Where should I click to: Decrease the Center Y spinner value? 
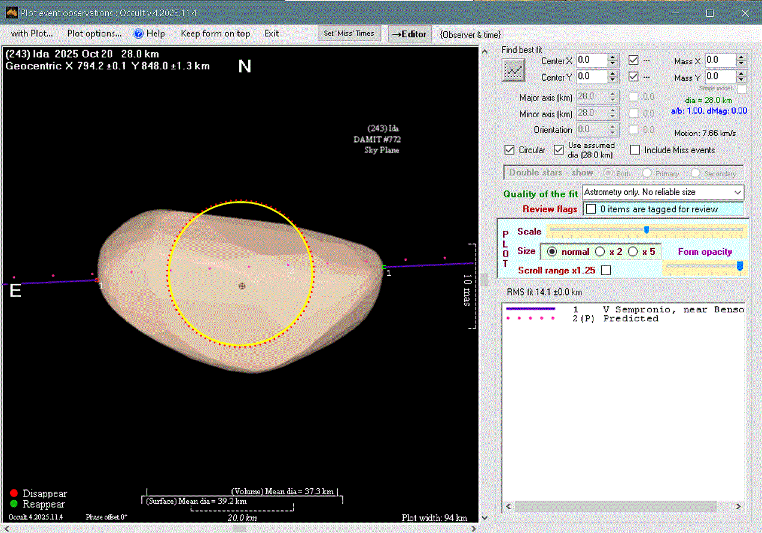point(612,80)
